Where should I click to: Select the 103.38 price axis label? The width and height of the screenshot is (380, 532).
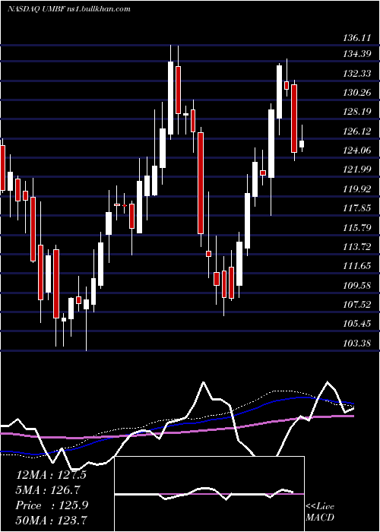coord(357,343)
